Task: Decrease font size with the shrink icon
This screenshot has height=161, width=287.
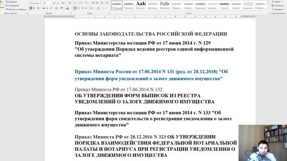Action: click(58, 3)
